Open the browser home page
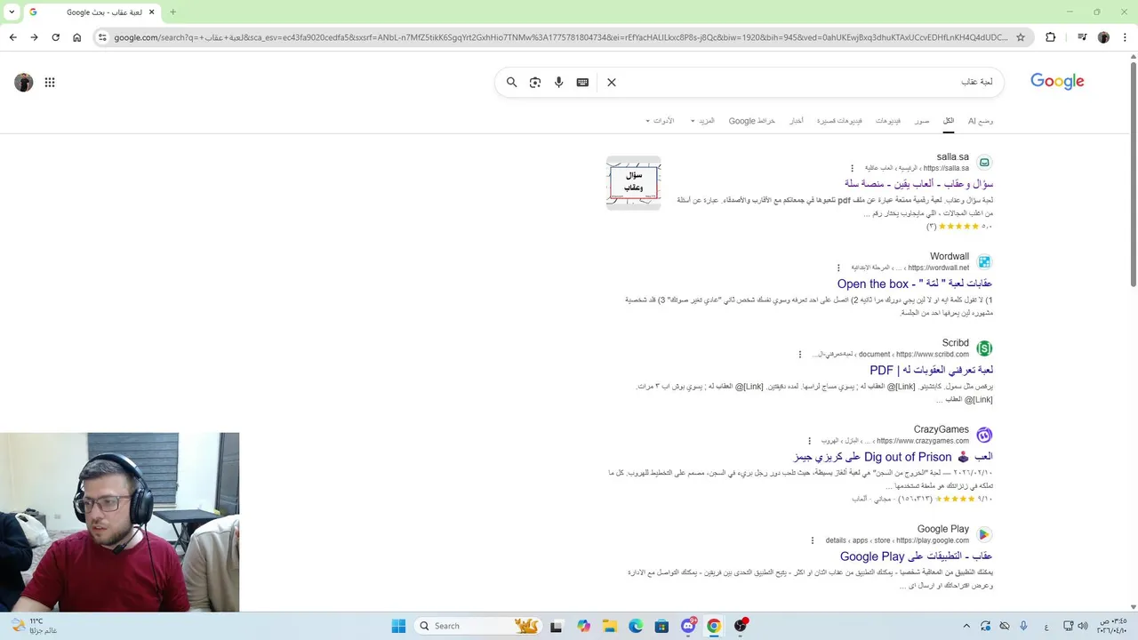This screenshot has height=640, width=1138. click(77, 37)
